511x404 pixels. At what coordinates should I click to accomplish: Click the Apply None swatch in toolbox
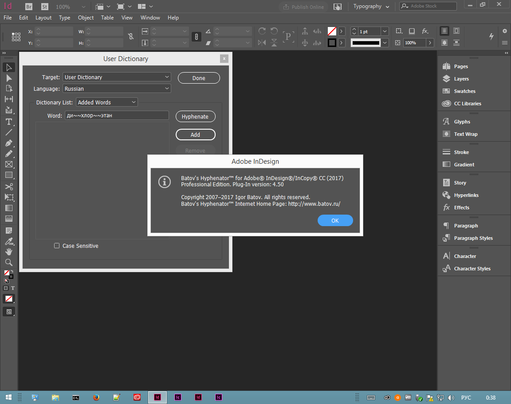coord(9,299)
